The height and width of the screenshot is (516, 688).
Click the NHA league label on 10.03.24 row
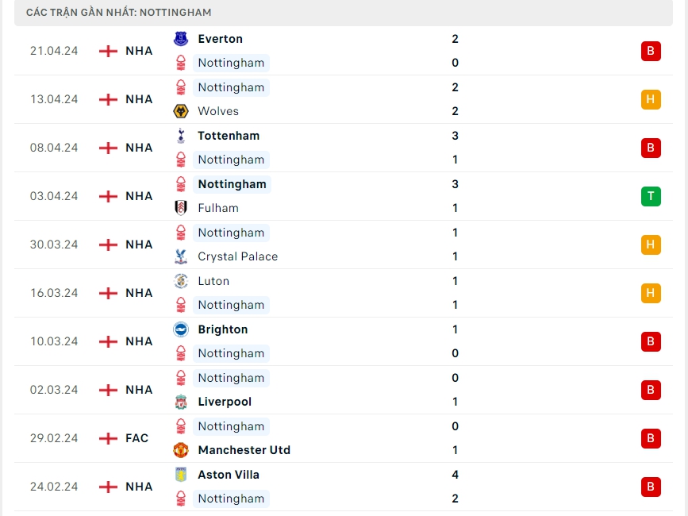pos(139,341)
